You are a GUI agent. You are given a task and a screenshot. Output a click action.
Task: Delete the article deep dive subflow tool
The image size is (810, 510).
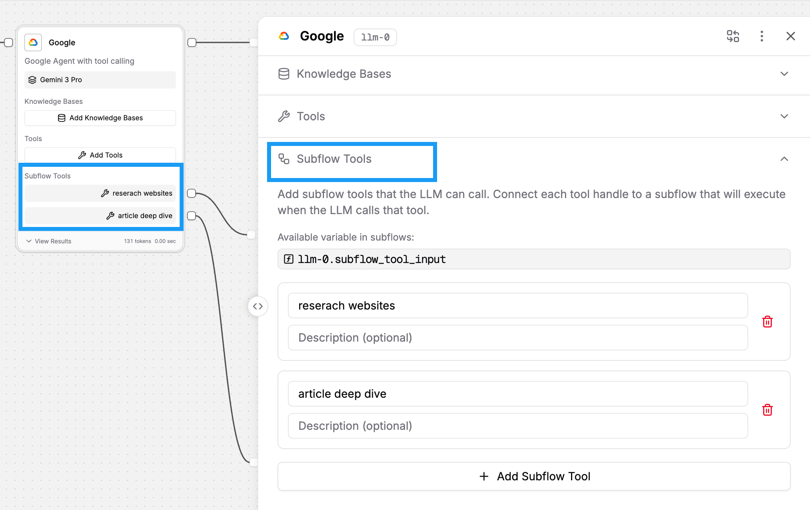click(767, 410)
